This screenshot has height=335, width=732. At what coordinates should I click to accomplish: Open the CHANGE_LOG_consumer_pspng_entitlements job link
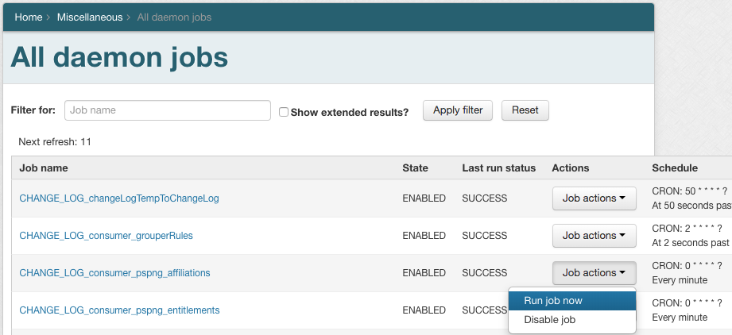tap(119, 310)
